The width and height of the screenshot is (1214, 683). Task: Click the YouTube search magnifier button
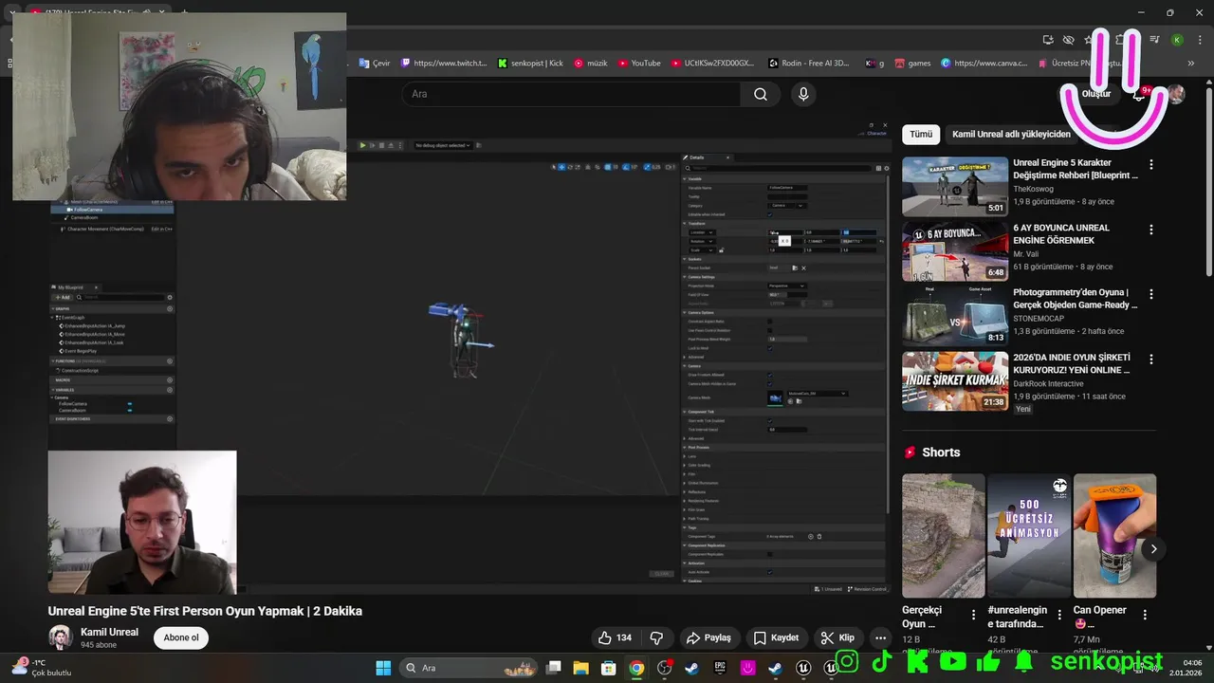(760, 94)
